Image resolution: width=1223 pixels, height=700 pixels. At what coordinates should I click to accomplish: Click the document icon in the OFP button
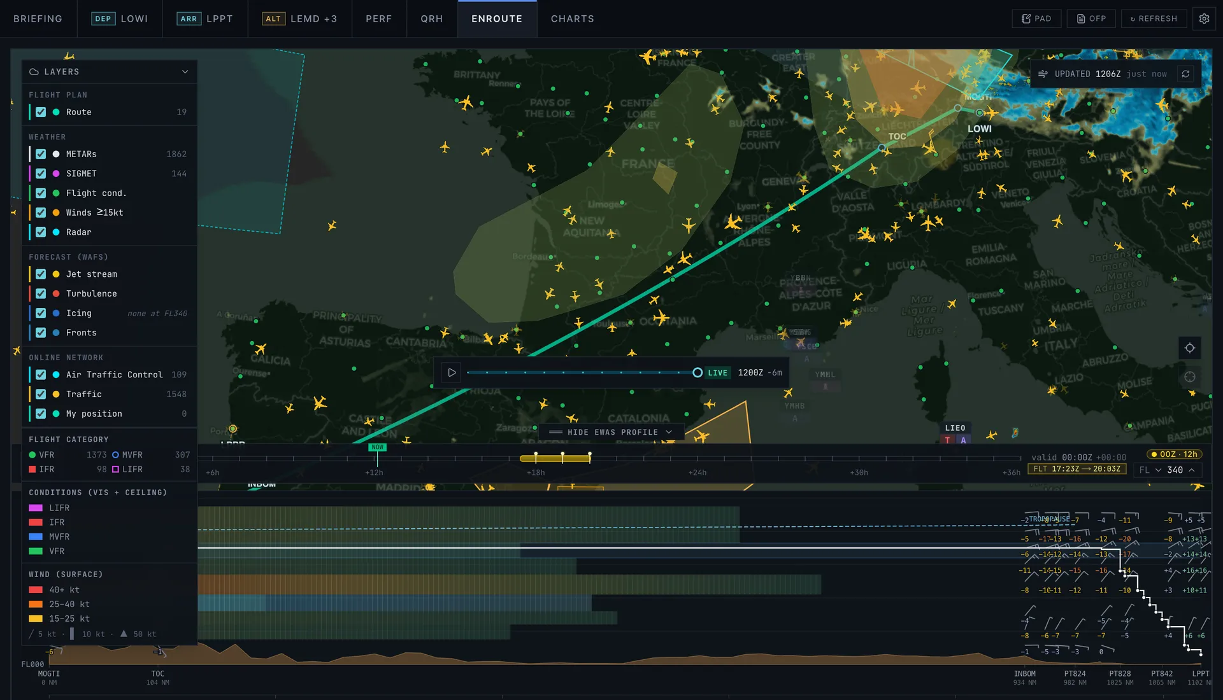pos(1081,18)
